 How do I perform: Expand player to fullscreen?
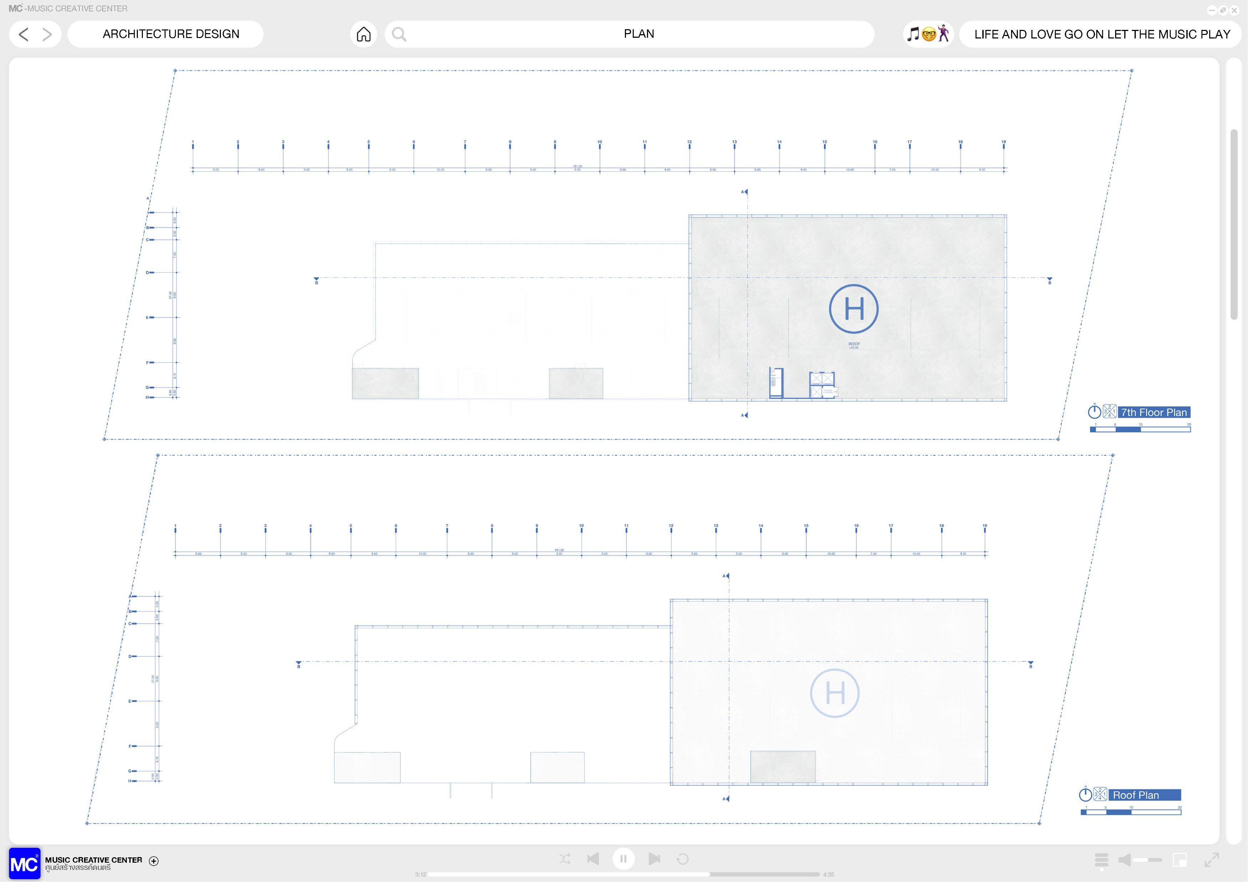point(1212,860)
